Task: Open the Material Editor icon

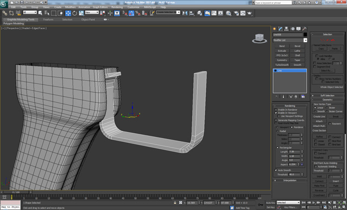Action: point(229,13)
